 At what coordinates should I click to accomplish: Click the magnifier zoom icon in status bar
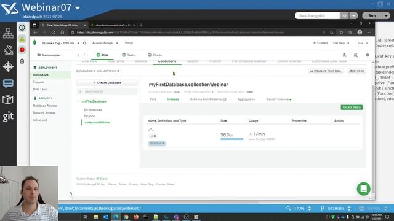pyautogui.click(x=288, y=208)
